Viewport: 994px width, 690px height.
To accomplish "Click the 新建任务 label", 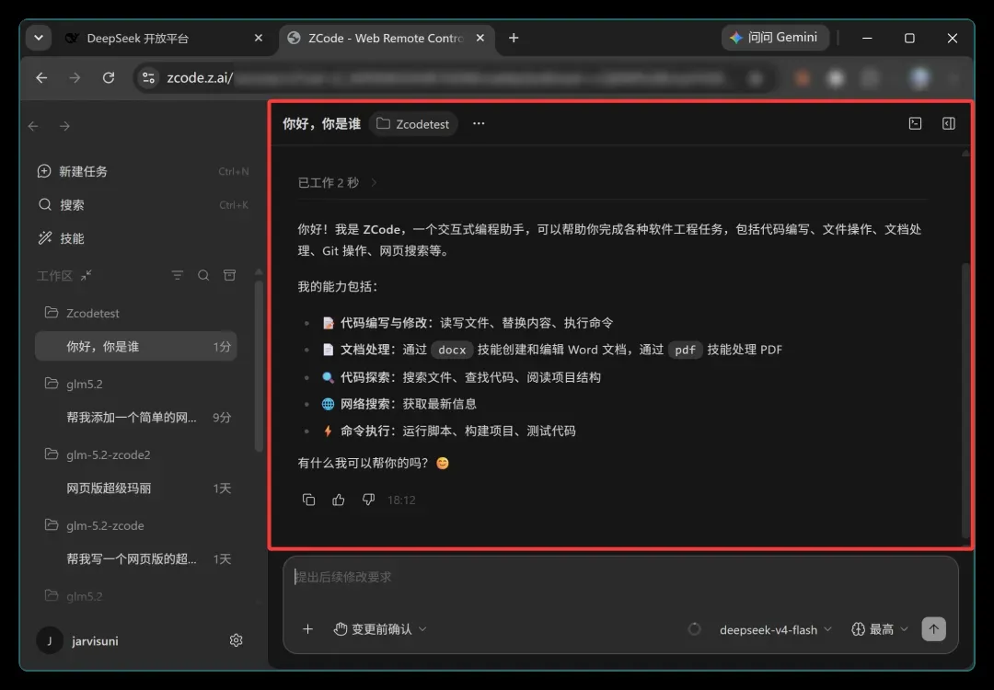I will pos(83,172).
